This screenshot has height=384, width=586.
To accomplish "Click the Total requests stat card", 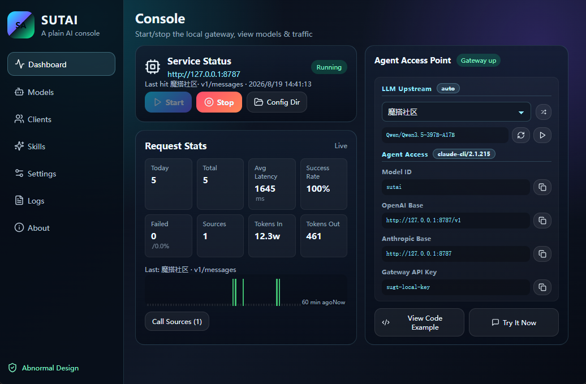I will click(220, 184).
